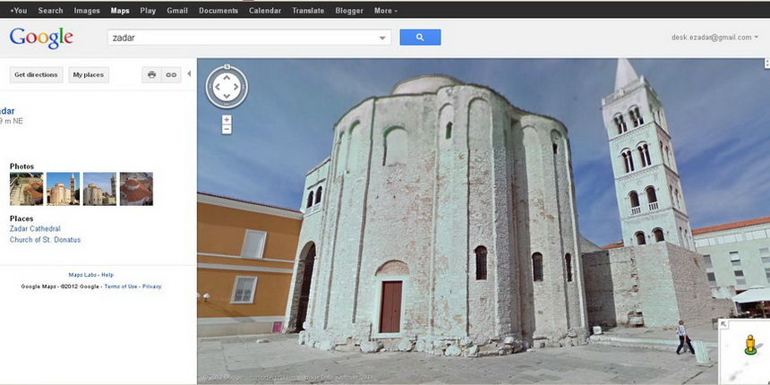Pan Street View down with compass arrow
The width and height of the screenshot is (770, 385).
tap(227, 98)
